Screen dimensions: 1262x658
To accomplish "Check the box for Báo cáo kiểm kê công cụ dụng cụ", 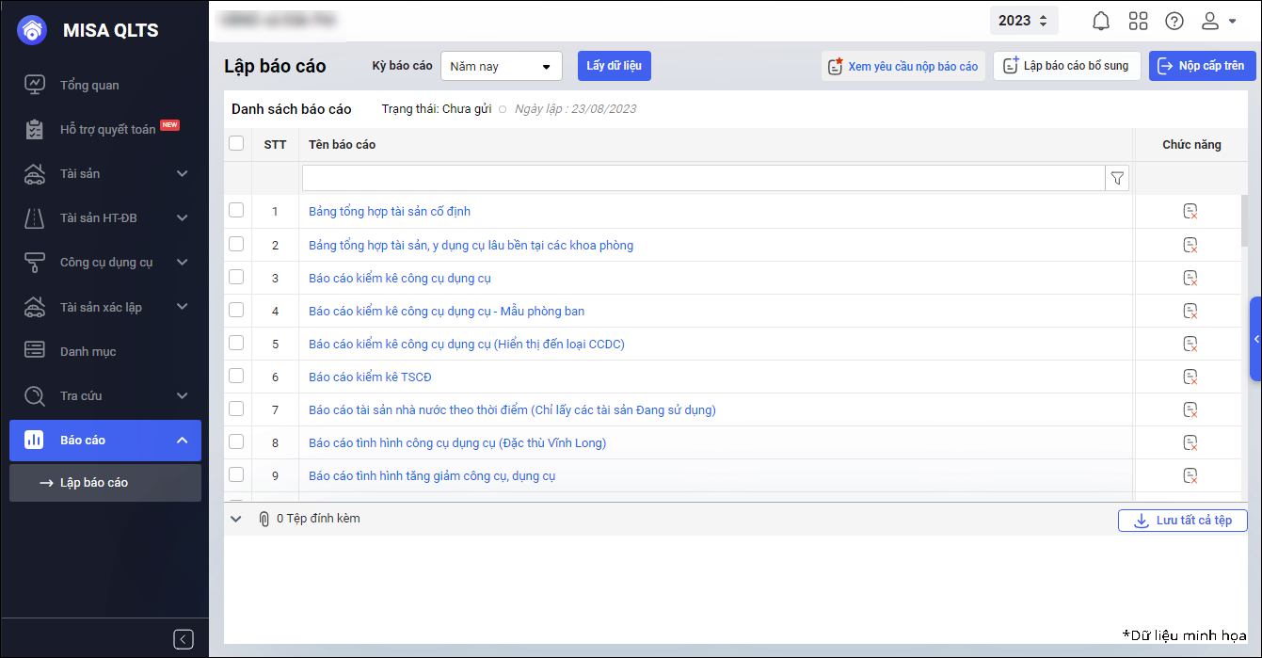I will coord(236,277).
